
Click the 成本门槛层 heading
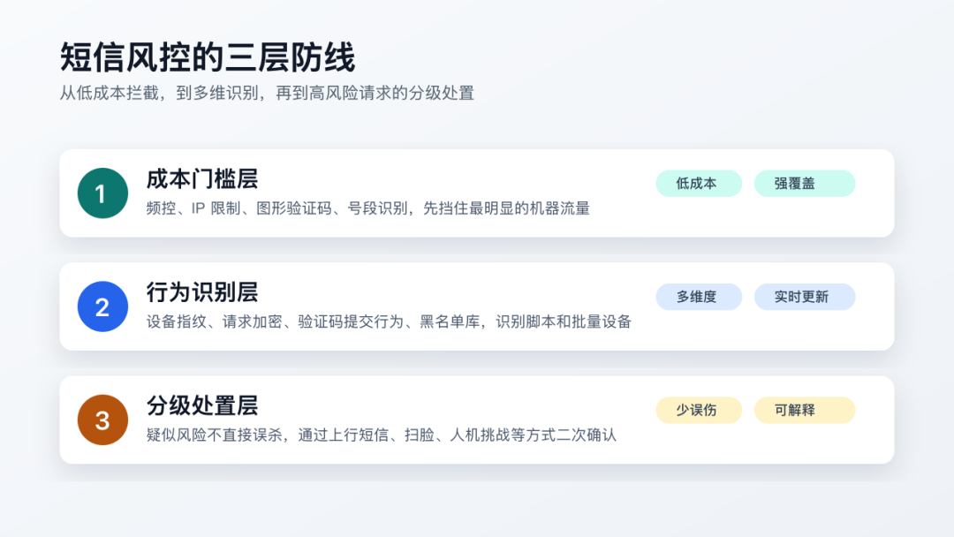point(202,179)
